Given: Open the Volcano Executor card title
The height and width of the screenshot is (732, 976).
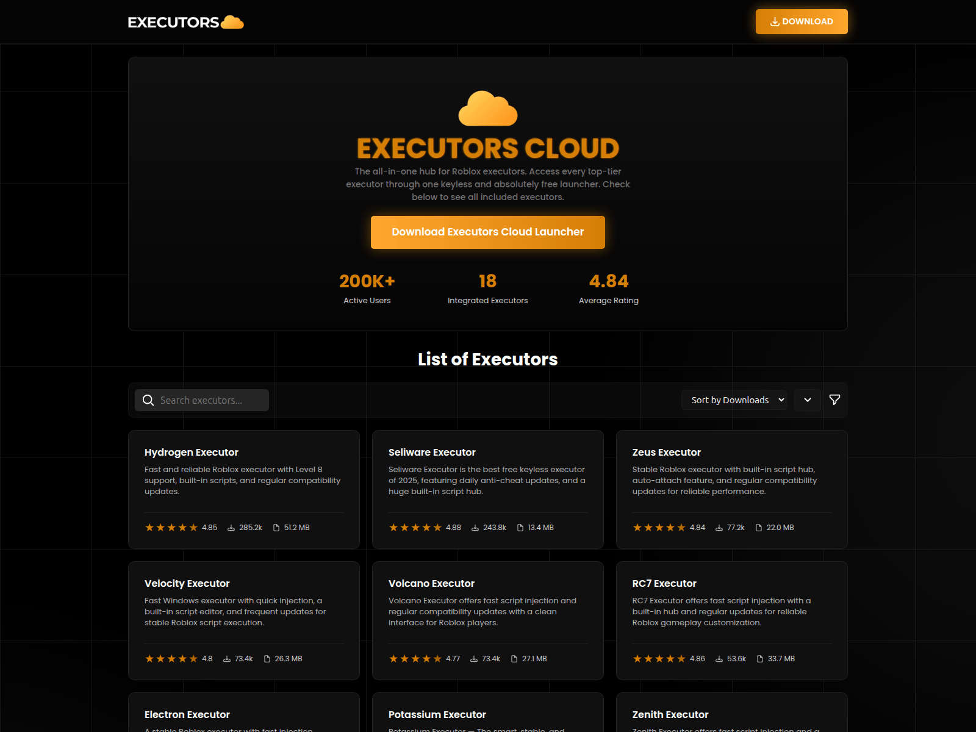Looking at the screenshot, I should [431, 584].
